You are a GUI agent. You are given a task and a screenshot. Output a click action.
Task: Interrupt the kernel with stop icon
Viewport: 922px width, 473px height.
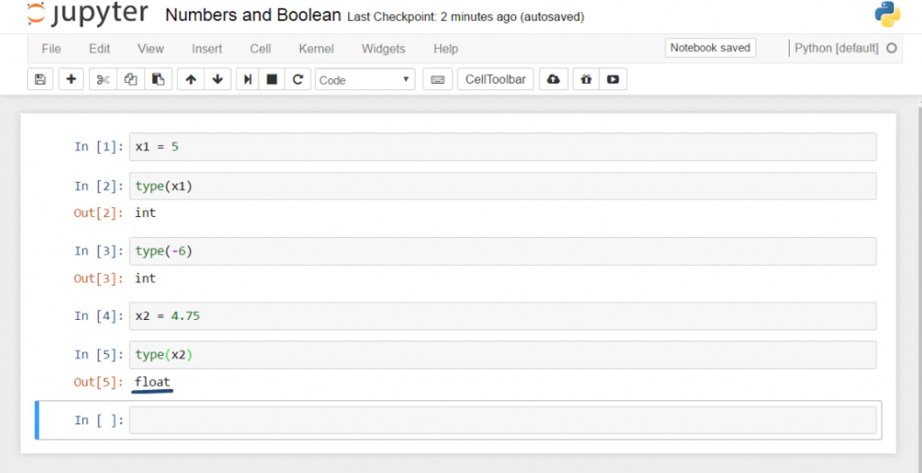pos(272,79)
